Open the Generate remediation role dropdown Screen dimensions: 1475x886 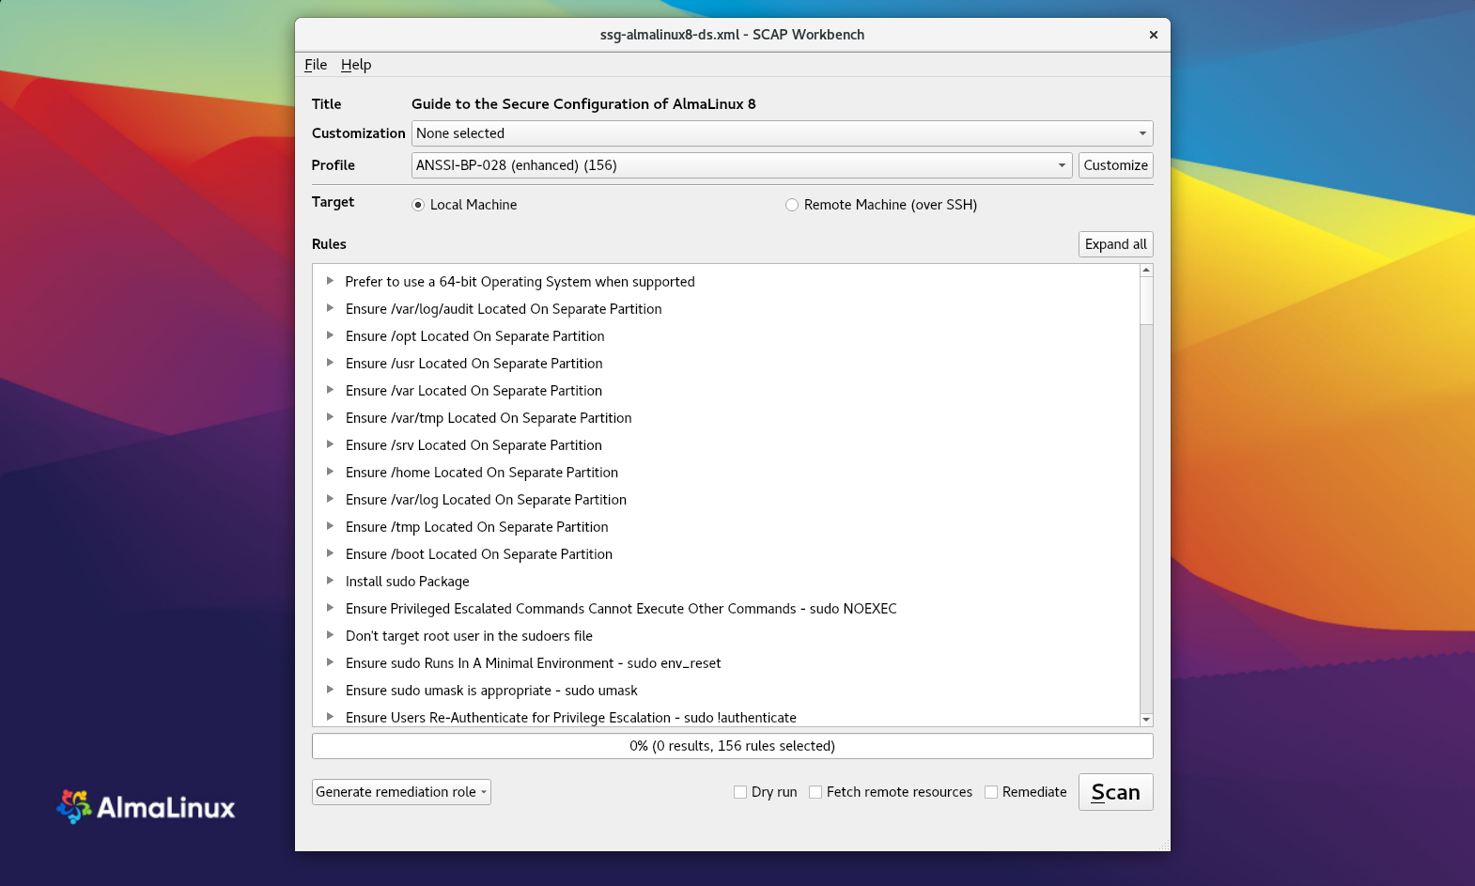(401, 792)
